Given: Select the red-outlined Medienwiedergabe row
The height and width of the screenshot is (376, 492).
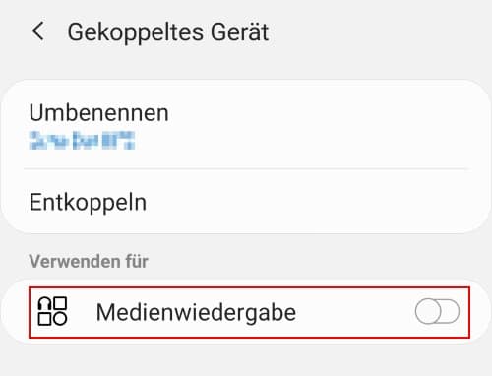Looking at the screenshot, I should pyautogui.click(x=249, y=312).
